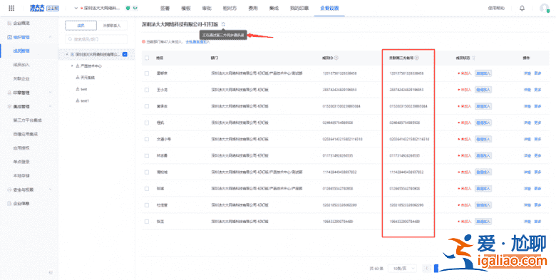Click the org icon beside test1 node
The image size is (556, 280).
[78, 100]
